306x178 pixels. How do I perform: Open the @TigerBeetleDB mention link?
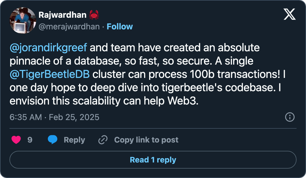[x=50, y=74]
